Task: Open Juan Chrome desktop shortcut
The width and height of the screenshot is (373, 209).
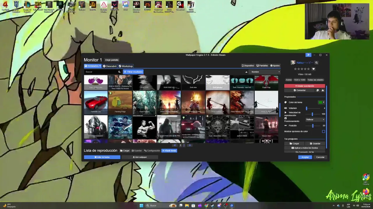Action: (x=366, y=179)
